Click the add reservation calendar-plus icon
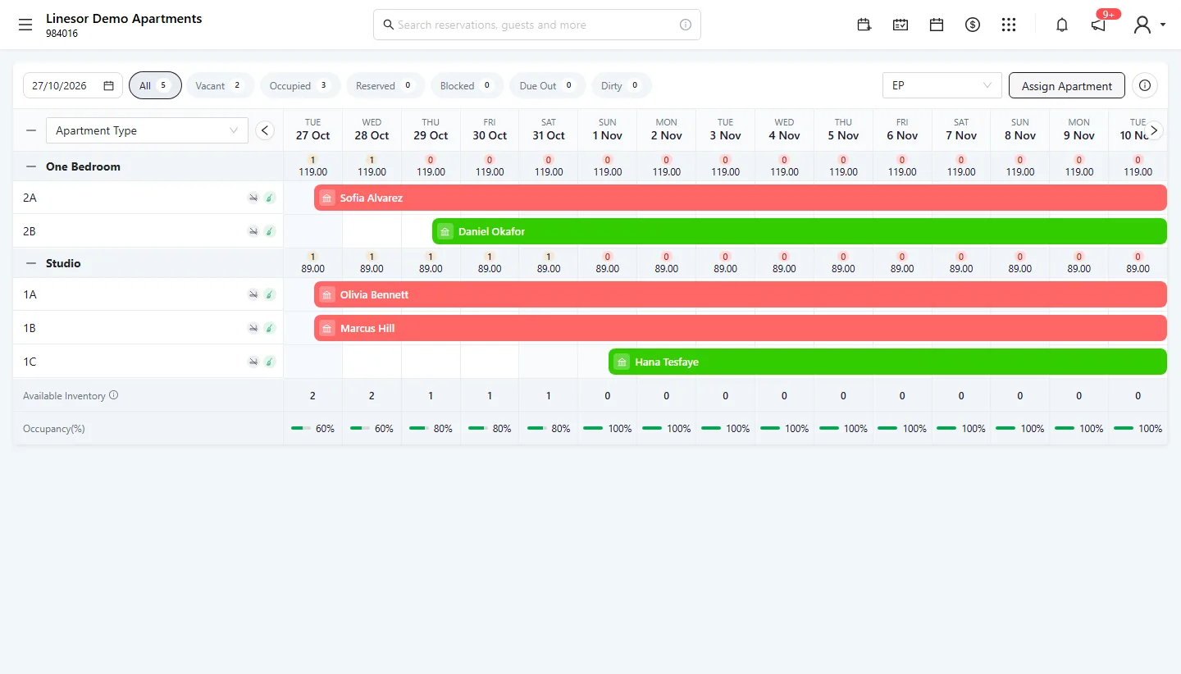The width and height of the screenshot is (1181, 674). pyautogui.click(x=864, y=25)
